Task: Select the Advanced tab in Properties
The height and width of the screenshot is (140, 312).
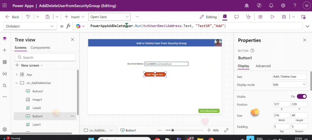Action: click(263, 66)
